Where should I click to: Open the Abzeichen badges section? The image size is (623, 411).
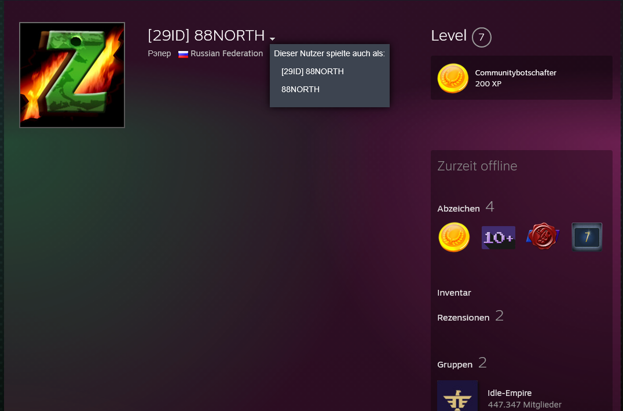459,209
